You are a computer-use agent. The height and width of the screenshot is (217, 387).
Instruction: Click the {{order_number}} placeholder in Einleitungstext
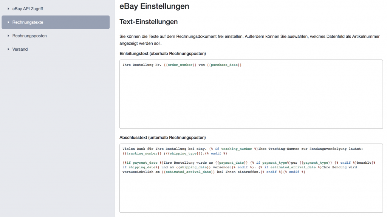(x=180, y=65)
